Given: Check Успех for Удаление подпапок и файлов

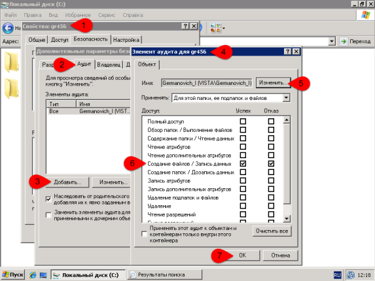Looking at the screenshot, I should [x=243, y=197].
